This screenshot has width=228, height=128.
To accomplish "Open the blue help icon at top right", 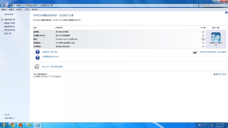I will pos(226,12).
